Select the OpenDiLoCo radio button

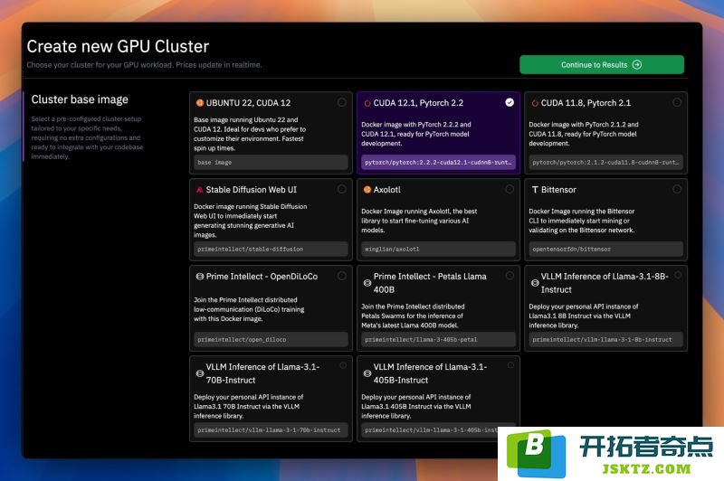point(342,276)
